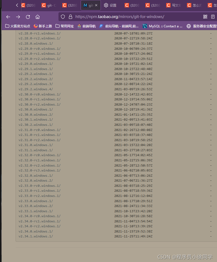Open the v2.34.0-rc2.windows.1/ folder link
The image size is (217, 262).
[40, 226]
